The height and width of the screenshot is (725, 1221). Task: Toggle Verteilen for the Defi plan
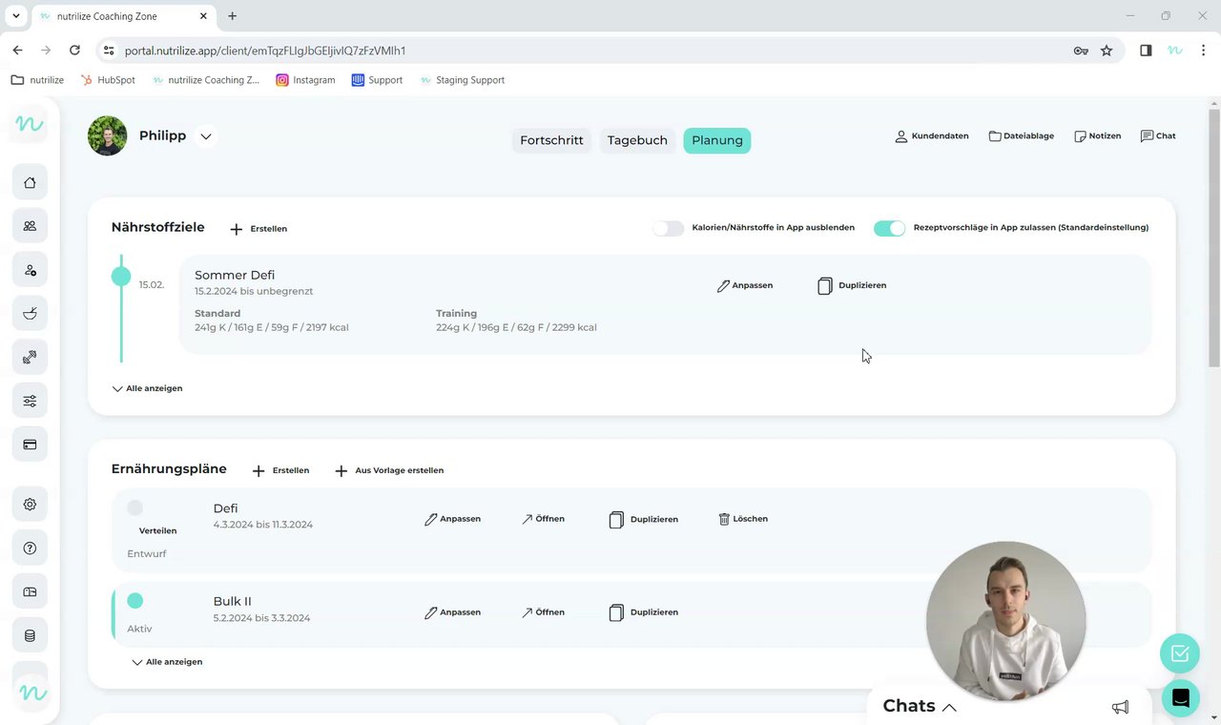click(x=135, y=508)
